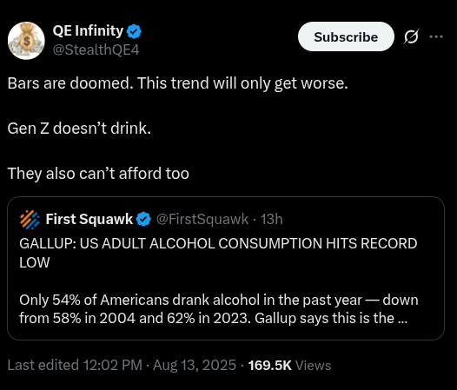Image resolution: width=457 pixels, height=390 pixels.
Task: Open the @FirstSquawk handle
Action: [202, 219]
